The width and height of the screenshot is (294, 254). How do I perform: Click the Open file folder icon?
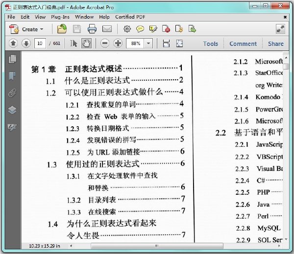pyautogui.click(x=62, y=29)
